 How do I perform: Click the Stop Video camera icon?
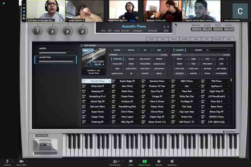click(21, 161)
